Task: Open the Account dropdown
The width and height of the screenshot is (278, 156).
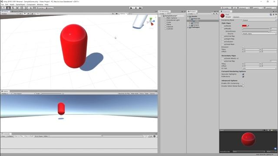Action: tap(244, 8)
